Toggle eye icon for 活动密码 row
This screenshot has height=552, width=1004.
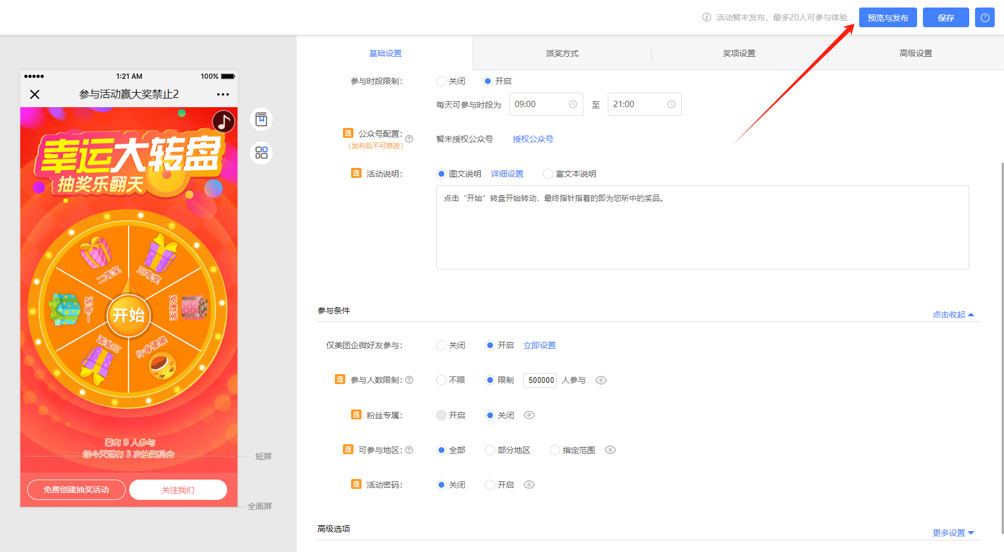[x=529, y=485]
